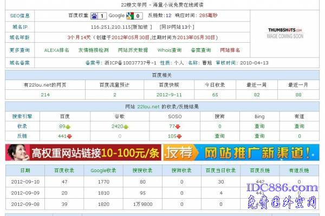Open the Whois查询 link
325x216 pixels.
coord(170,50)
